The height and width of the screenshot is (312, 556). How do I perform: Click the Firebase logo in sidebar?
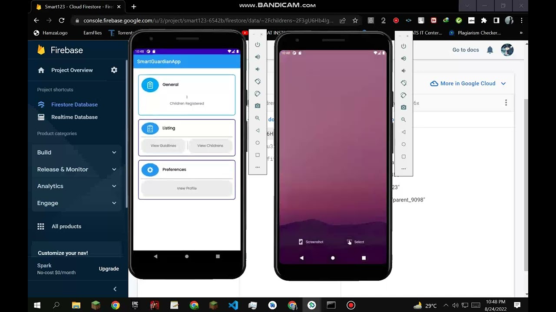[41, 50]
